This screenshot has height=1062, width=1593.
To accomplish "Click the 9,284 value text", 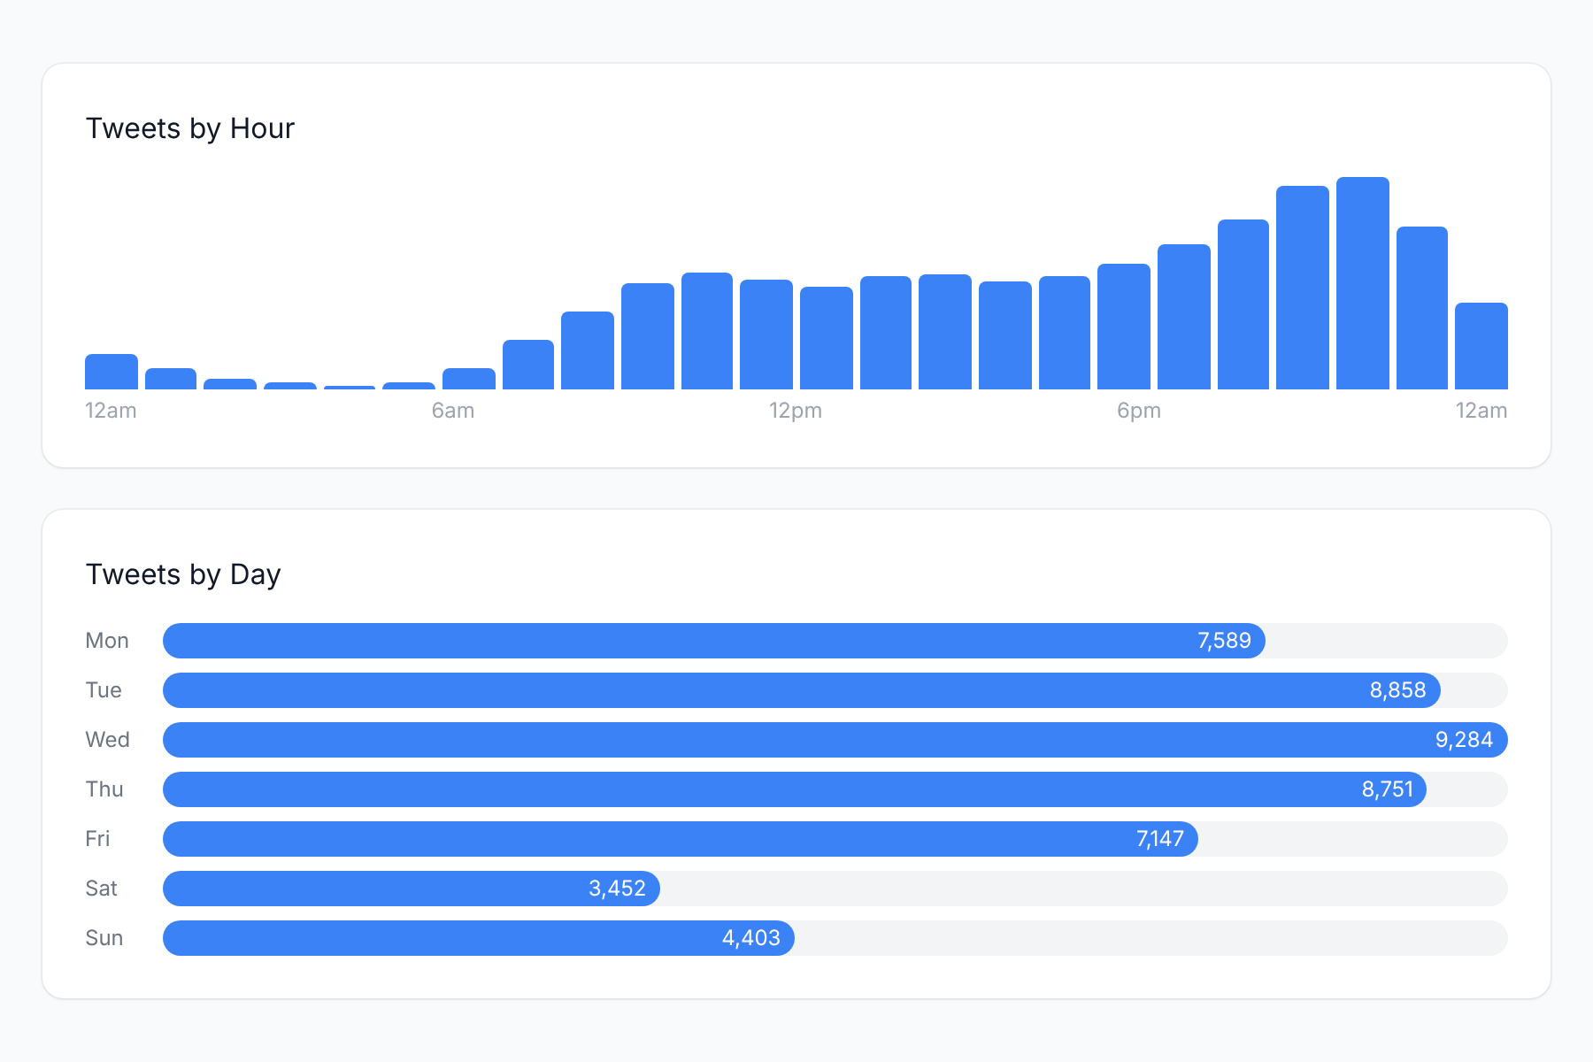I will click(x=1464, y=740).
